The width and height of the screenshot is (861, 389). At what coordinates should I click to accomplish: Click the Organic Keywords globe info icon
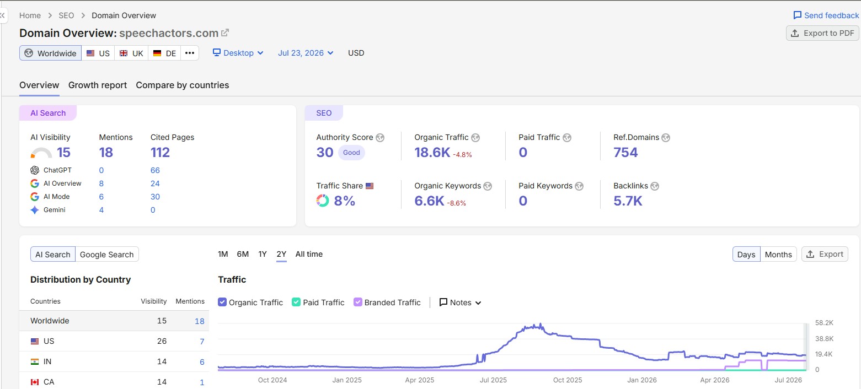point(488,186)
